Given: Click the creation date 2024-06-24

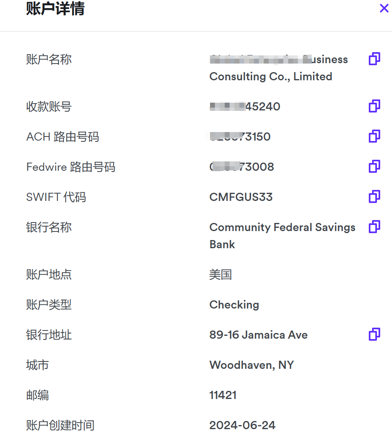Looking at the screenshot, I should pos(242,425).
